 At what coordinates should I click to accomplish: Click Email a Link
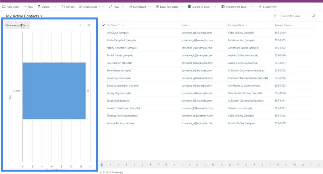coord(88,6)
